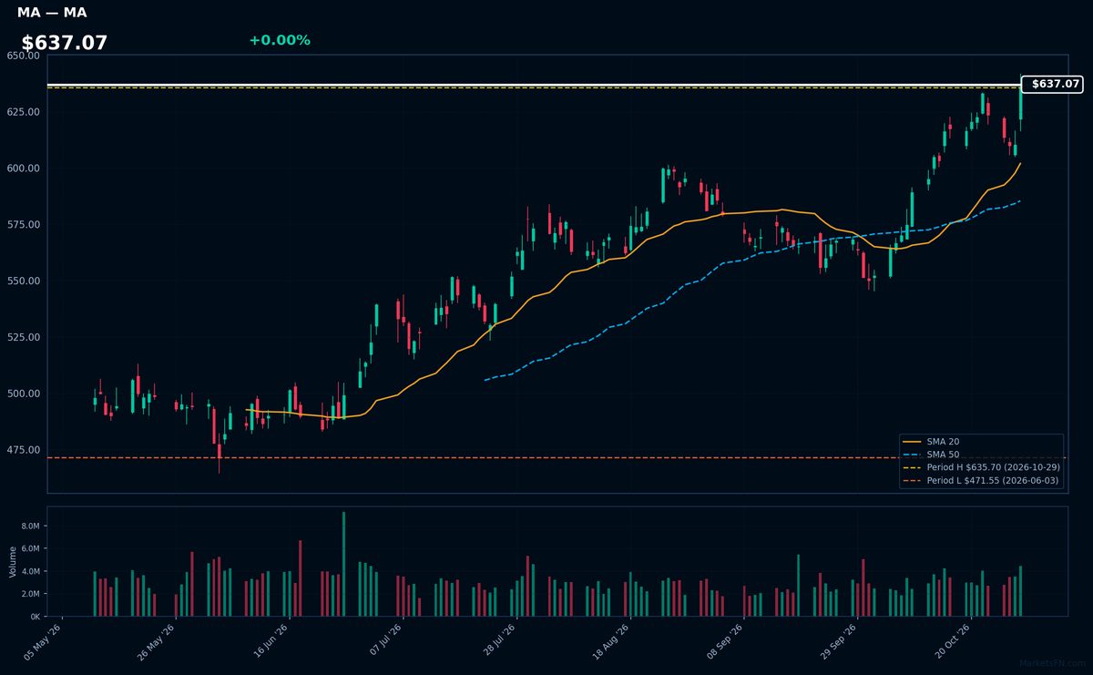Toggle Period L $471.55 legend entry
The height and width of the screenshot is (675, 1093).
(x=993, y=480)
